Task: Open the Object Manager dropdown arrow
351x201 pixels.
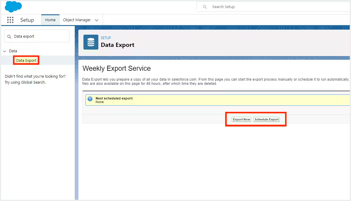Action: pos(97,20)
